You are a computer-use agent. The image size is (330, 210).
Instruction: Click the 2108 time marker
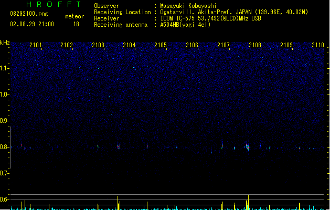coord(255,45)
